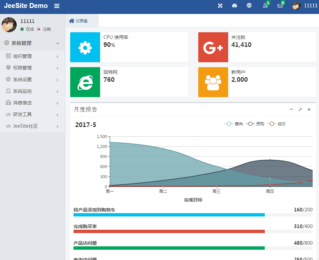Open the 研发工具 sidebar menu item
Screen dimensions: 319x260
(x=32, y=114)
